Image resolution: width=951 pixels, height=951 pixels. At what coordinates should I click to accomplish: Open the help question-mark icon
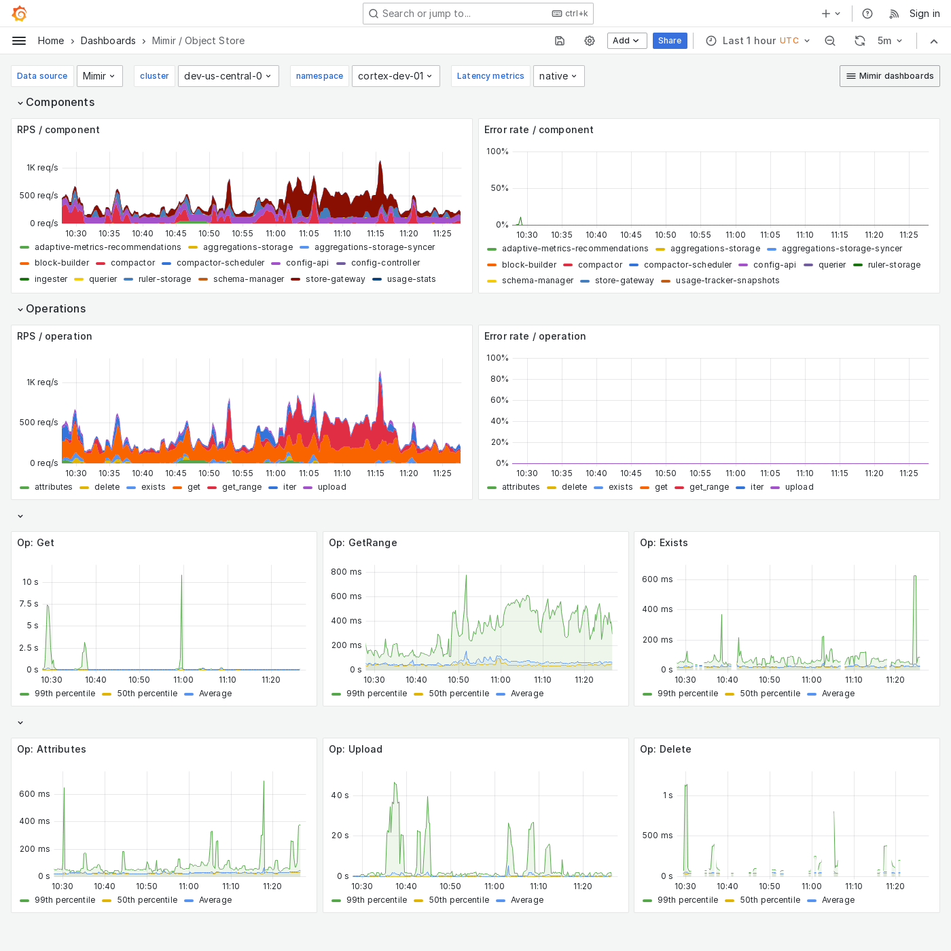point(867,14)
